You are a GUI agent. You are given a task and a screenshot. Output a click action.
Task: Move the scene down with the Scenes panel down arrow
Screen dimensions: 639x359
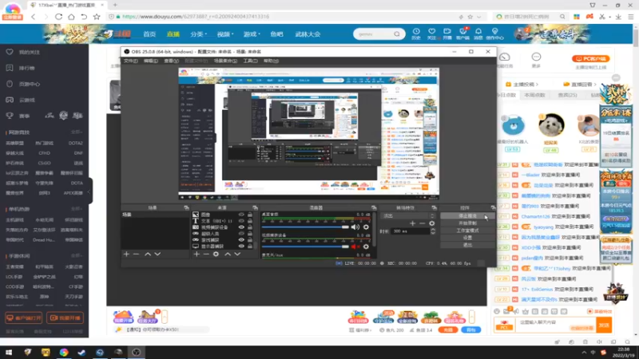click(x=157, y=254)
